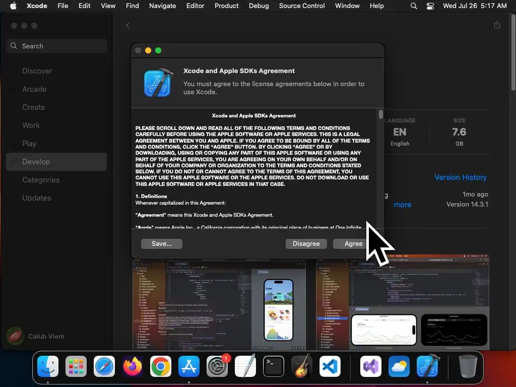Open the Editor menu
The image size is (516, 387).
click(x=195, y=6)
